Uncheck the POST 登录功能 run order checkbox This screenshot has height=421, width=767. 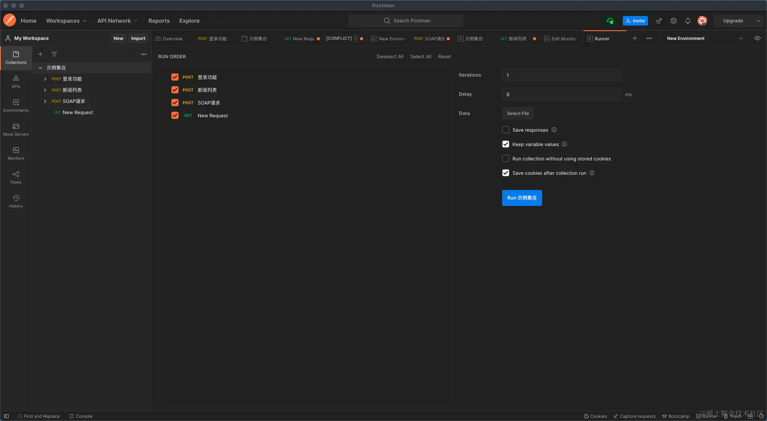pyautogui.click(x=175, y=77)
